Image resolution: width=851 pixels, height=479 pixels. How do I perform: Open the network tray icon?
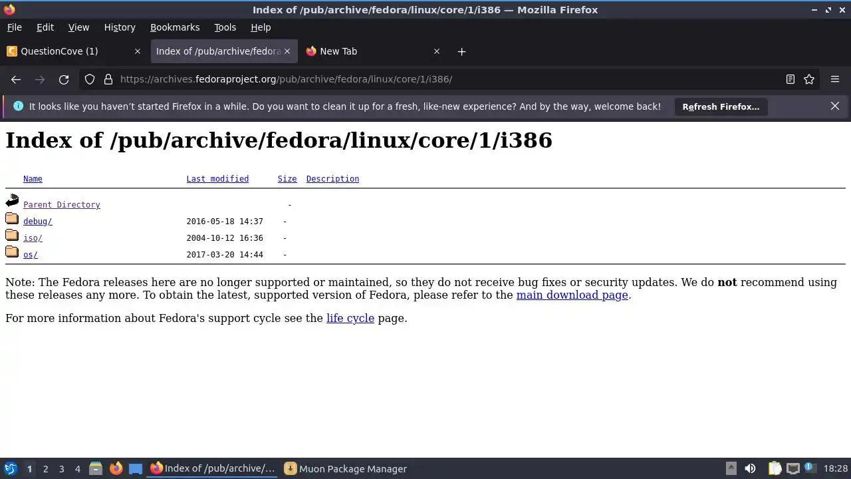click(x=792, y=468)
